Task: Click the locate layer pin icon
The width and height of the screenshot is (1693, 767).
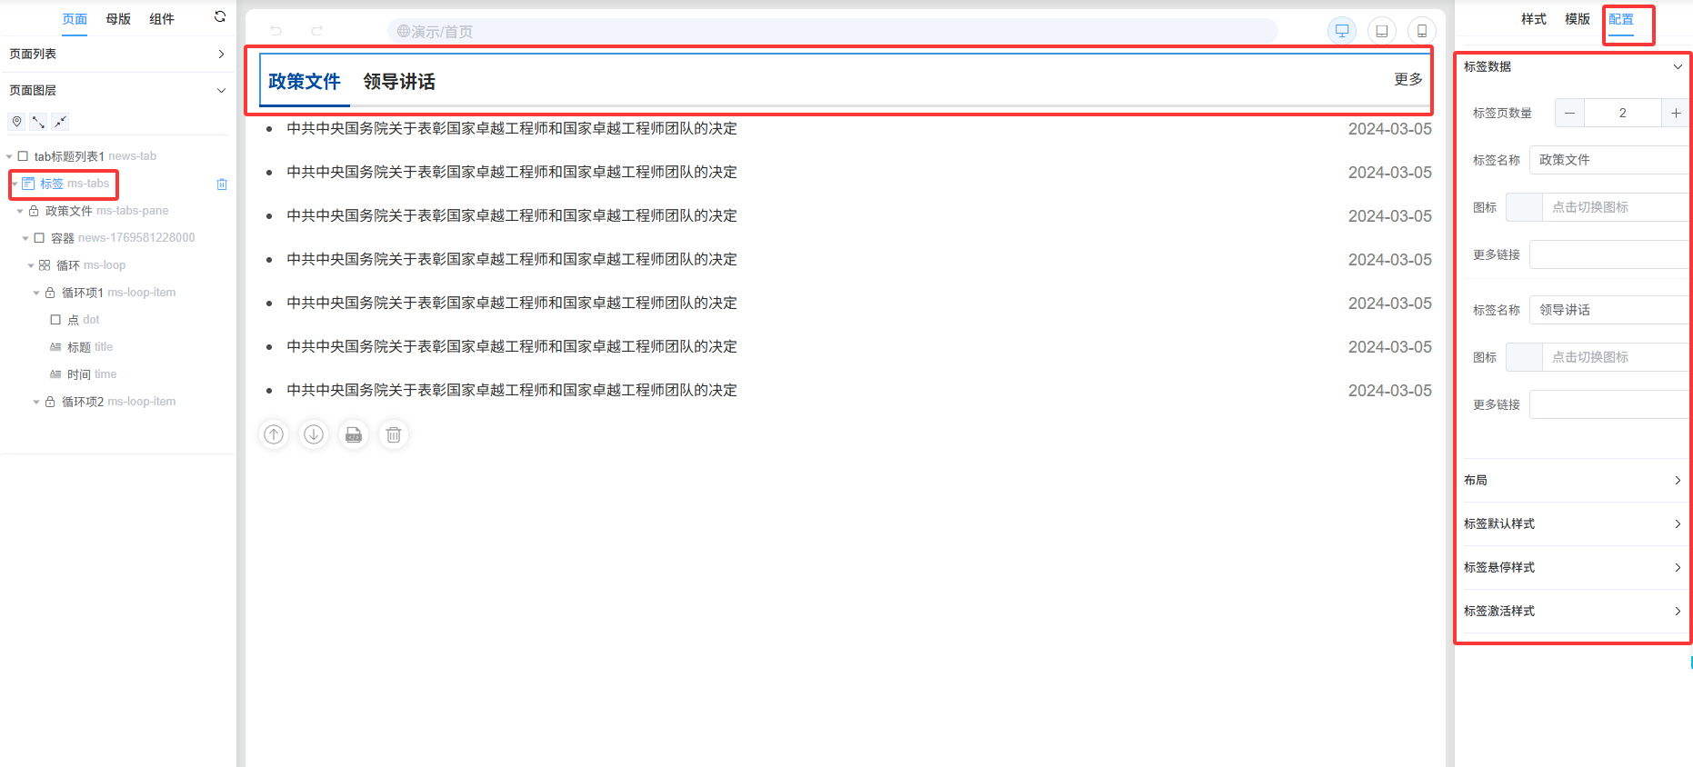Action: (16, 122)
